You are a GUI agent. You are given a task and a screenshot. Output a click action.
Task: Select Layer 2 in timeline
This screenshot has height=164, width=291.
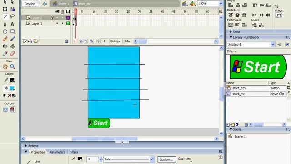point(37,18)
